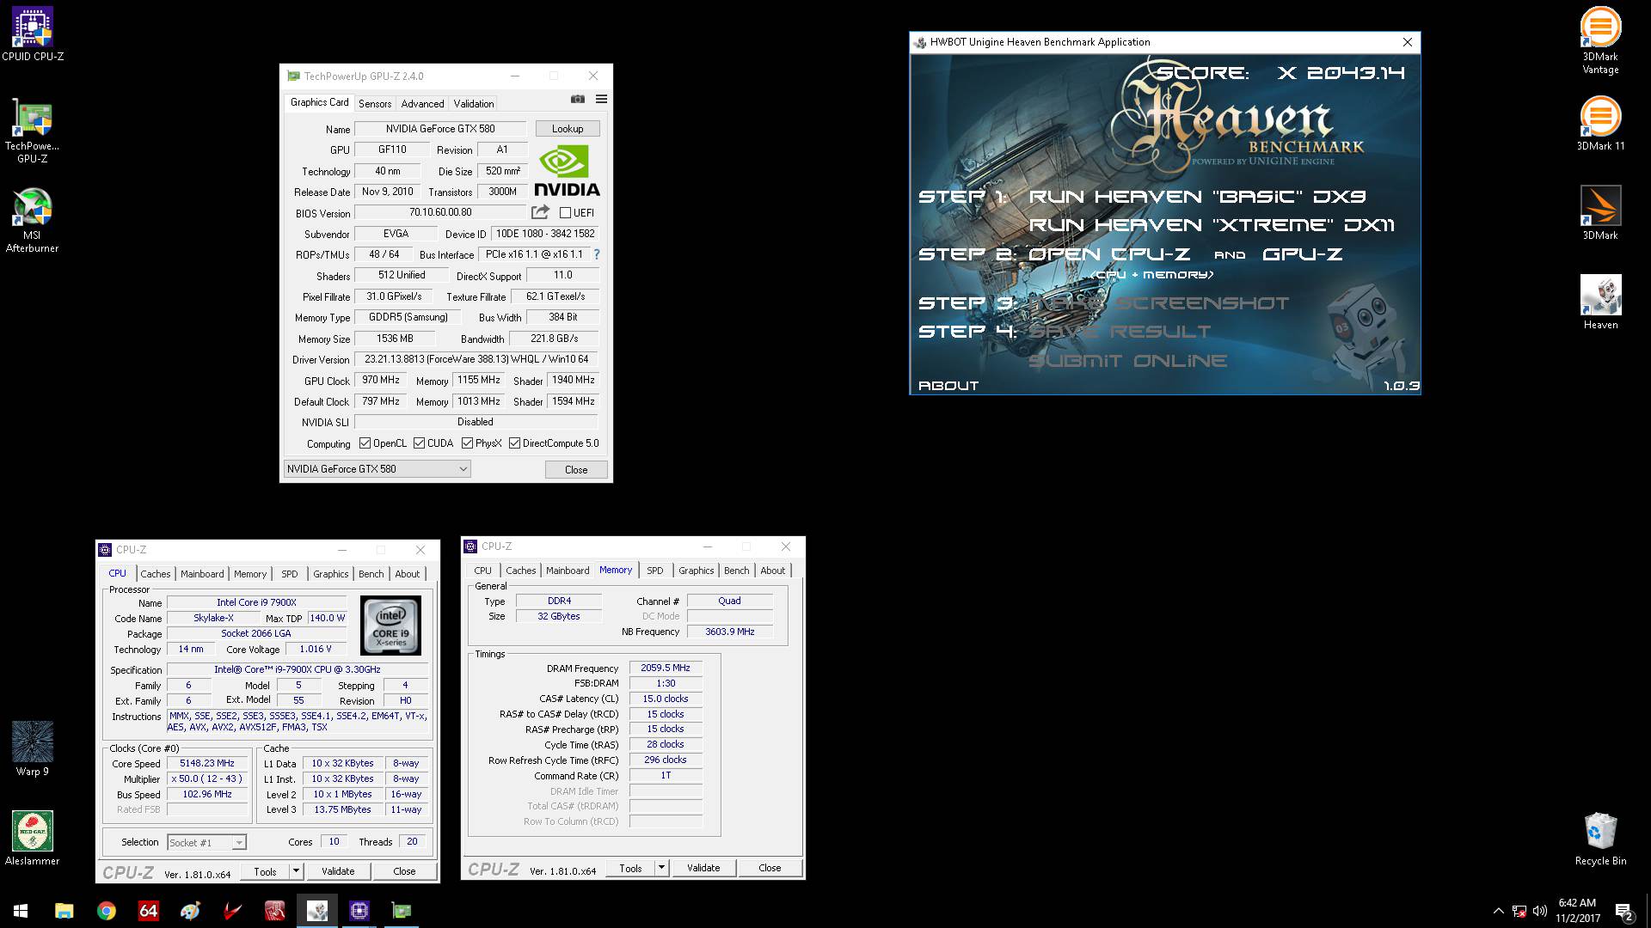Launch Chrome from taskbar
The image size is (1651, 928).
coord(106,911)
